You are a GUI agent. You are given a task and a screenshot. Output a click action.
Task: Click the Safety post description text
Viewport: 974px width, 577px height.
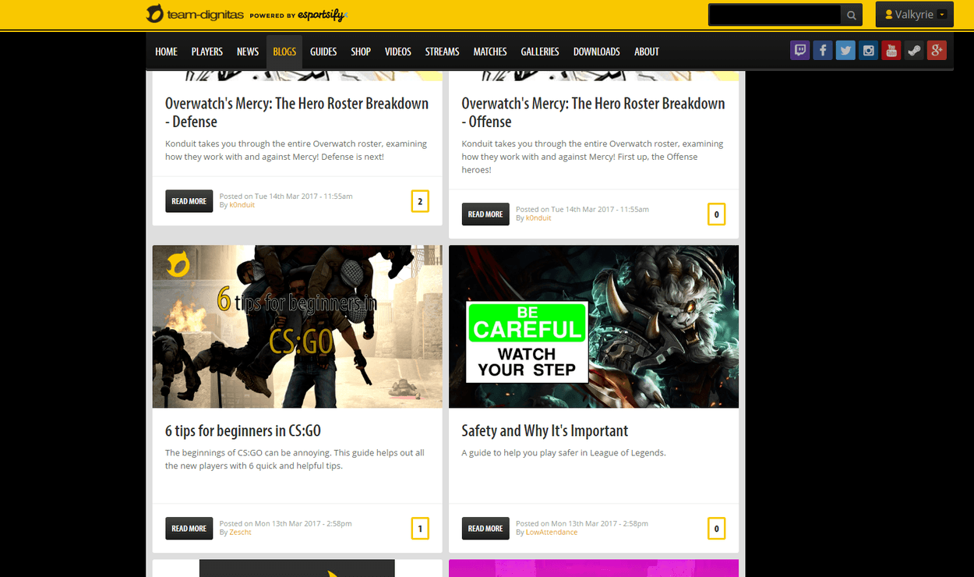(x=563, y=453)
